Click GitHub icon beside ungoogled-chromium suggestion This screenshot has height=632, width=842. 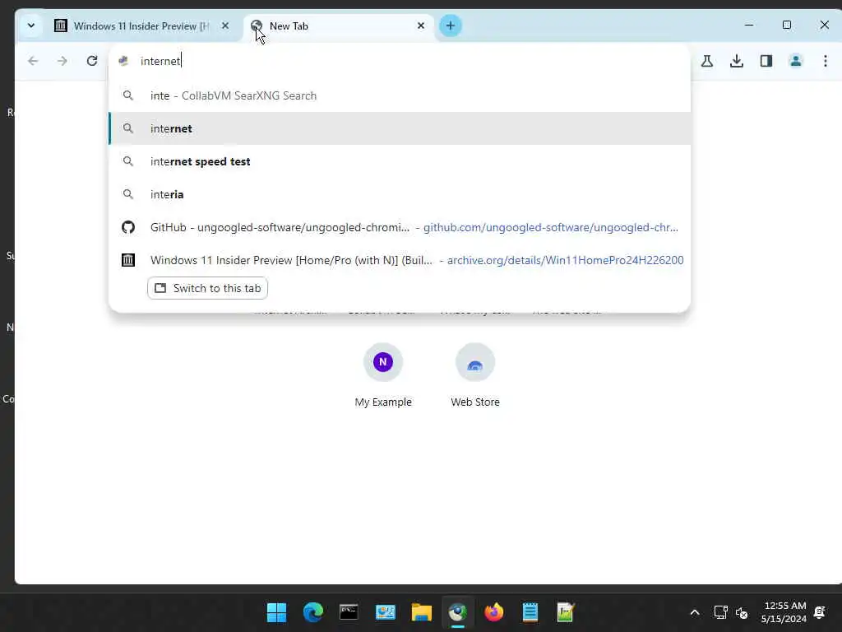coord(127,227)
